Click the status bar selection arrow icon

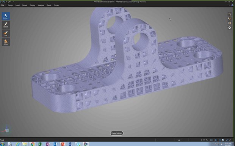click(207, 140)
